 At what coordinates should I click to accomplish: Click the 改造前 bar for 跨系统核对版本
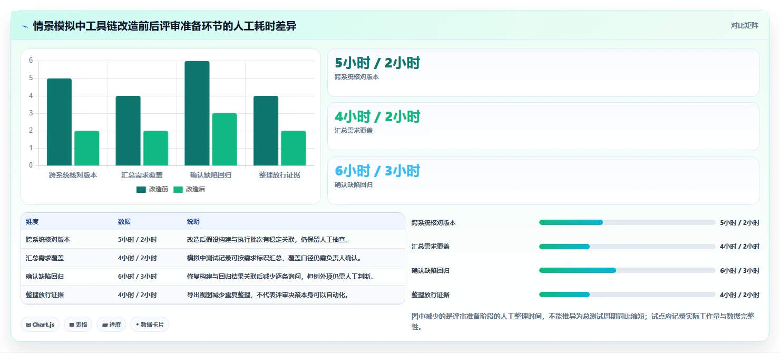pos(59,122)
